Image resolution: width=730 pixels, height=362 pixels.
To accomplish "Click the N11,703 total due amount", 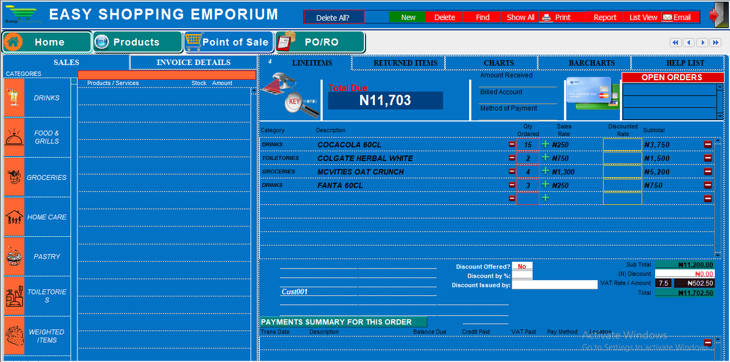I will [x=385, y=101].
